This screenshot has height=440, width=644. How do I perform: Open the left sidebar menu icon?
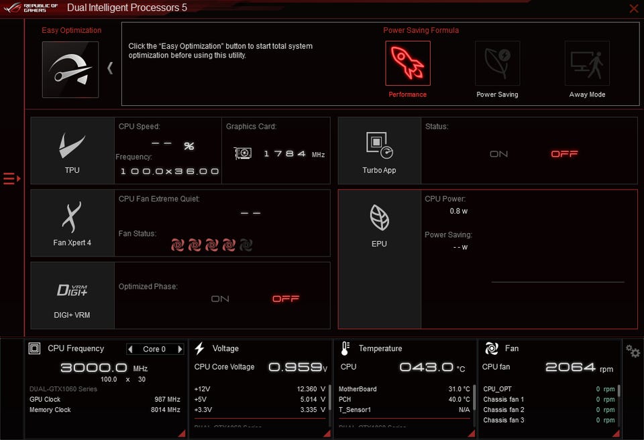(x=11, y=179)
